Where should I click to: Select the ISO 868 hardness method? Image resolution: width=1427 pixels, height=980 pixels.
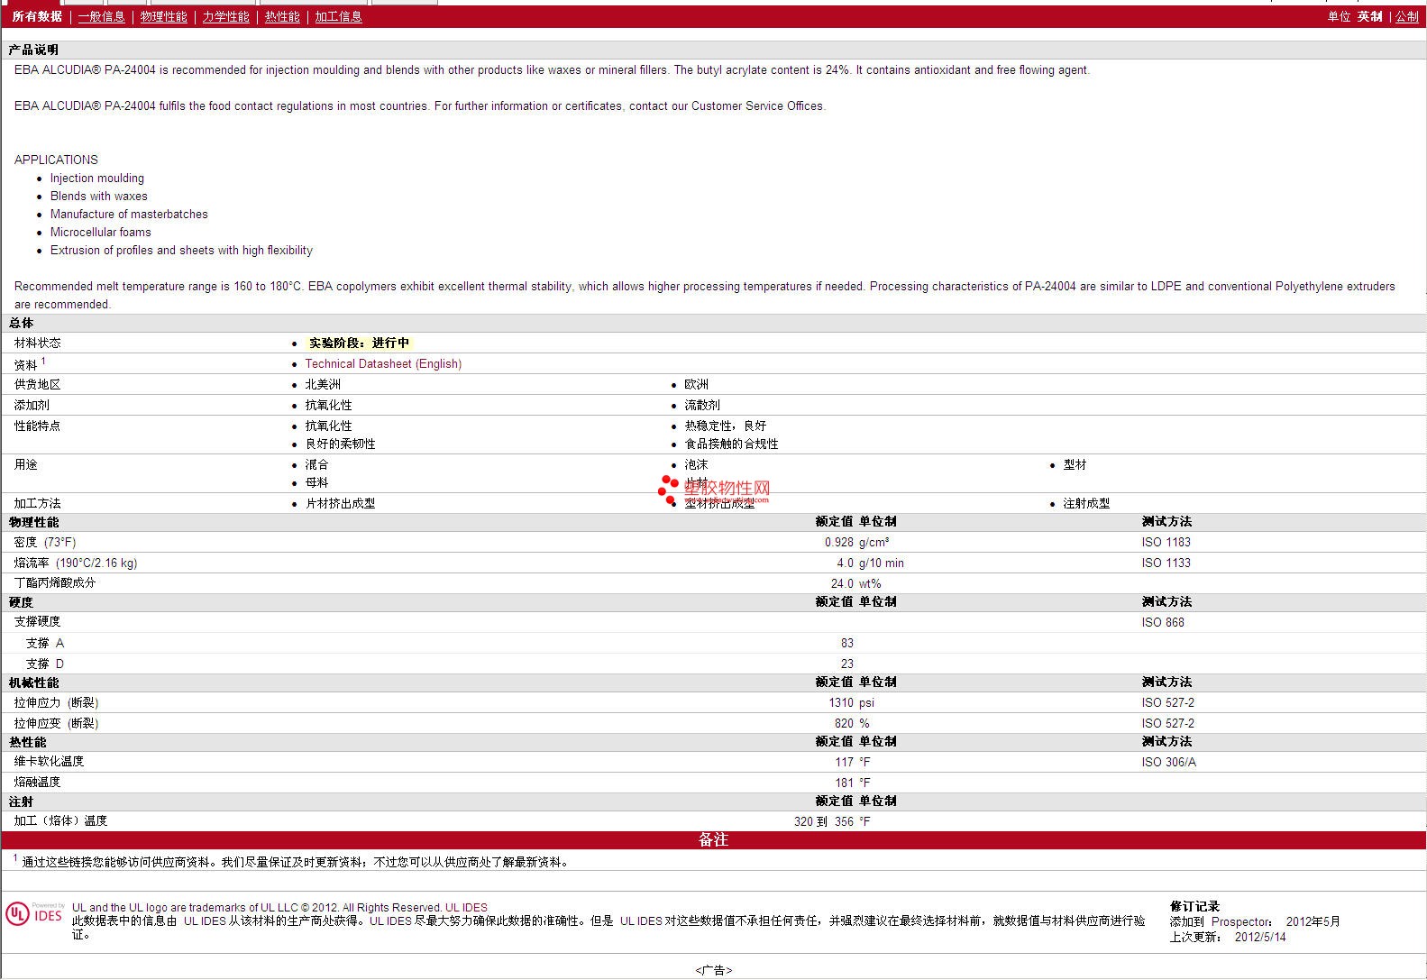[x=1163, y=622]
